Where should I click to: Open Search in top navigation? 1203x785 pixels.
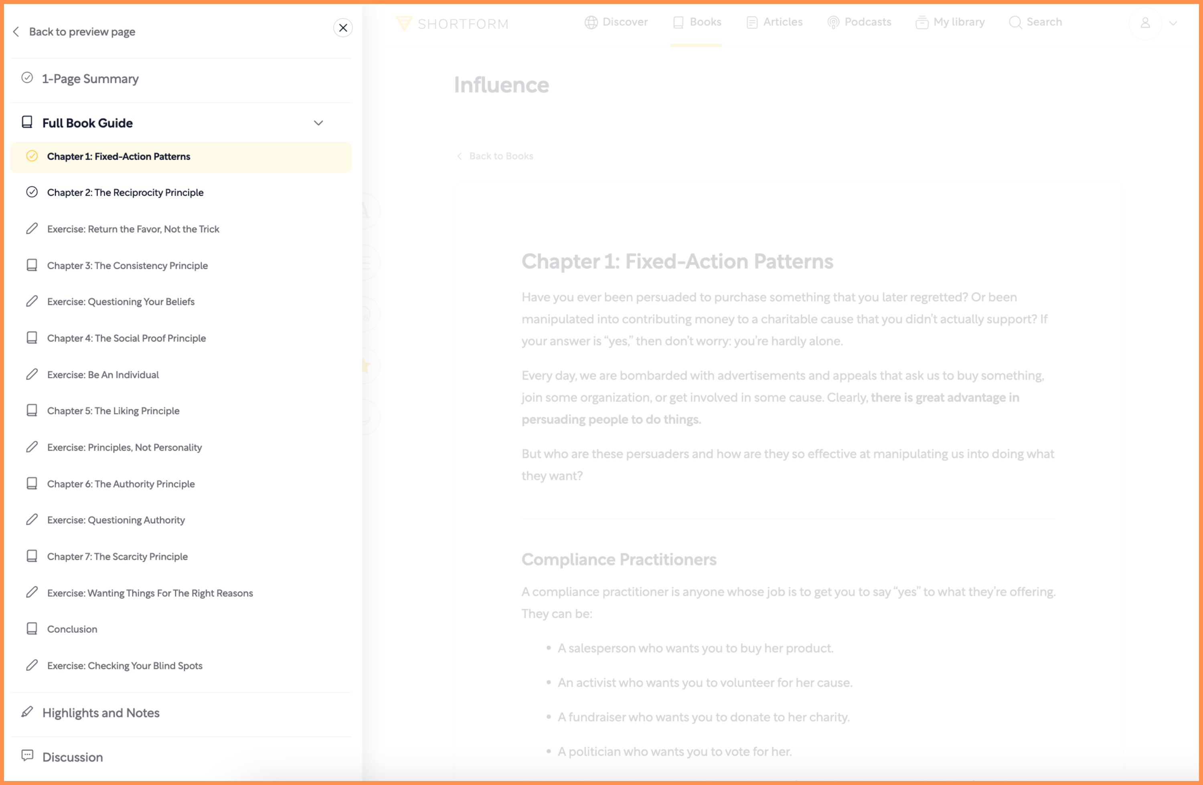point(1035,22)
